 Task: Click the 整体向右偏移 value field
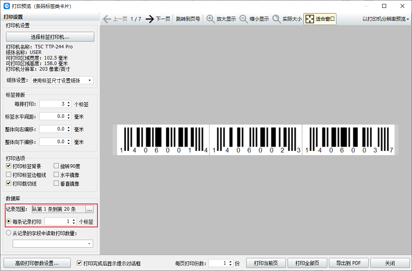click(53, 129)
